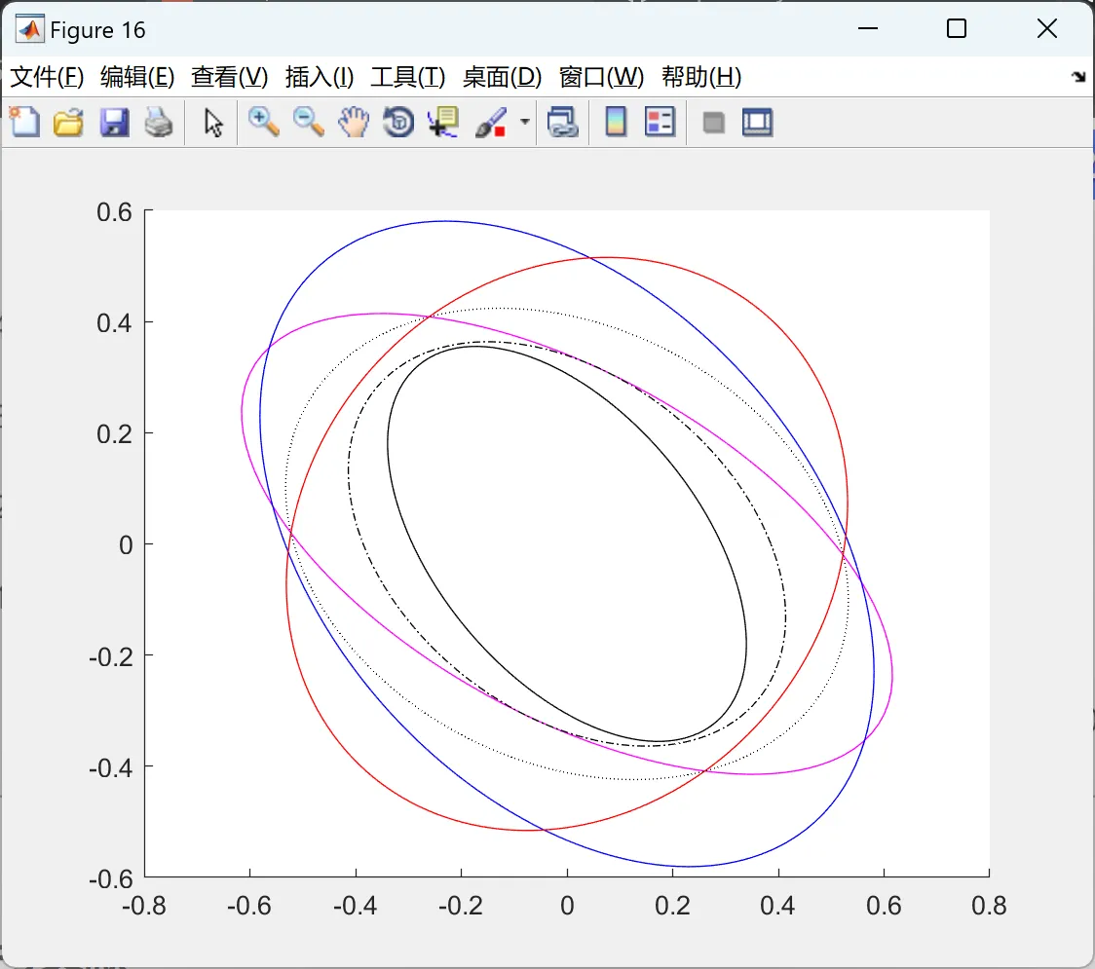
Task: Select the Edit Plot arrow tool
Action: point(213,123)
